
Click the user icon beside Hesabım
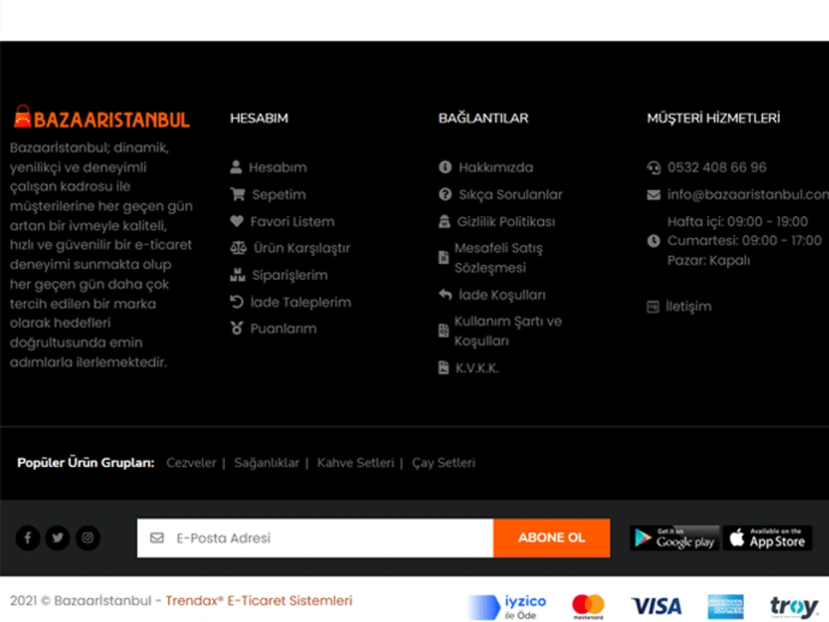(x=235, y=167)
